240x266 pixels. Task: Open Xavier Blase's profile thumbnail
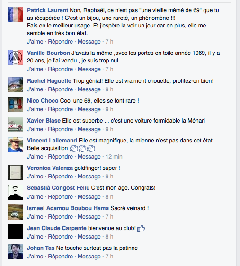(16, 124)
